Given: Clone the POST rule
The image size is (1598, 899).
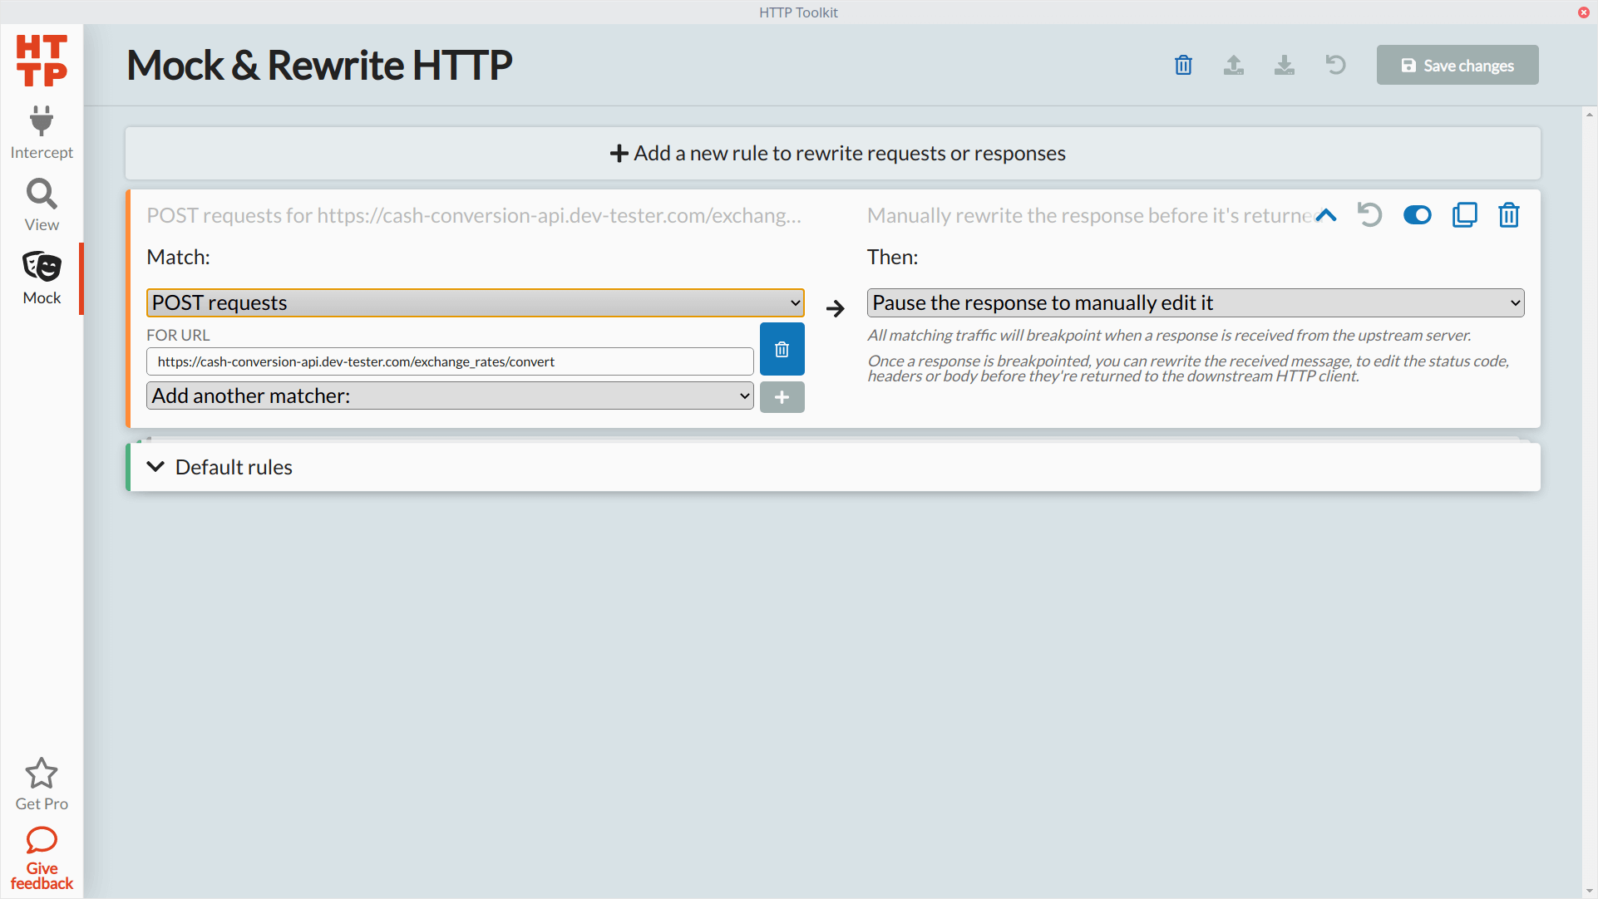Looking at the screenshot, I should pos(1464,215).
